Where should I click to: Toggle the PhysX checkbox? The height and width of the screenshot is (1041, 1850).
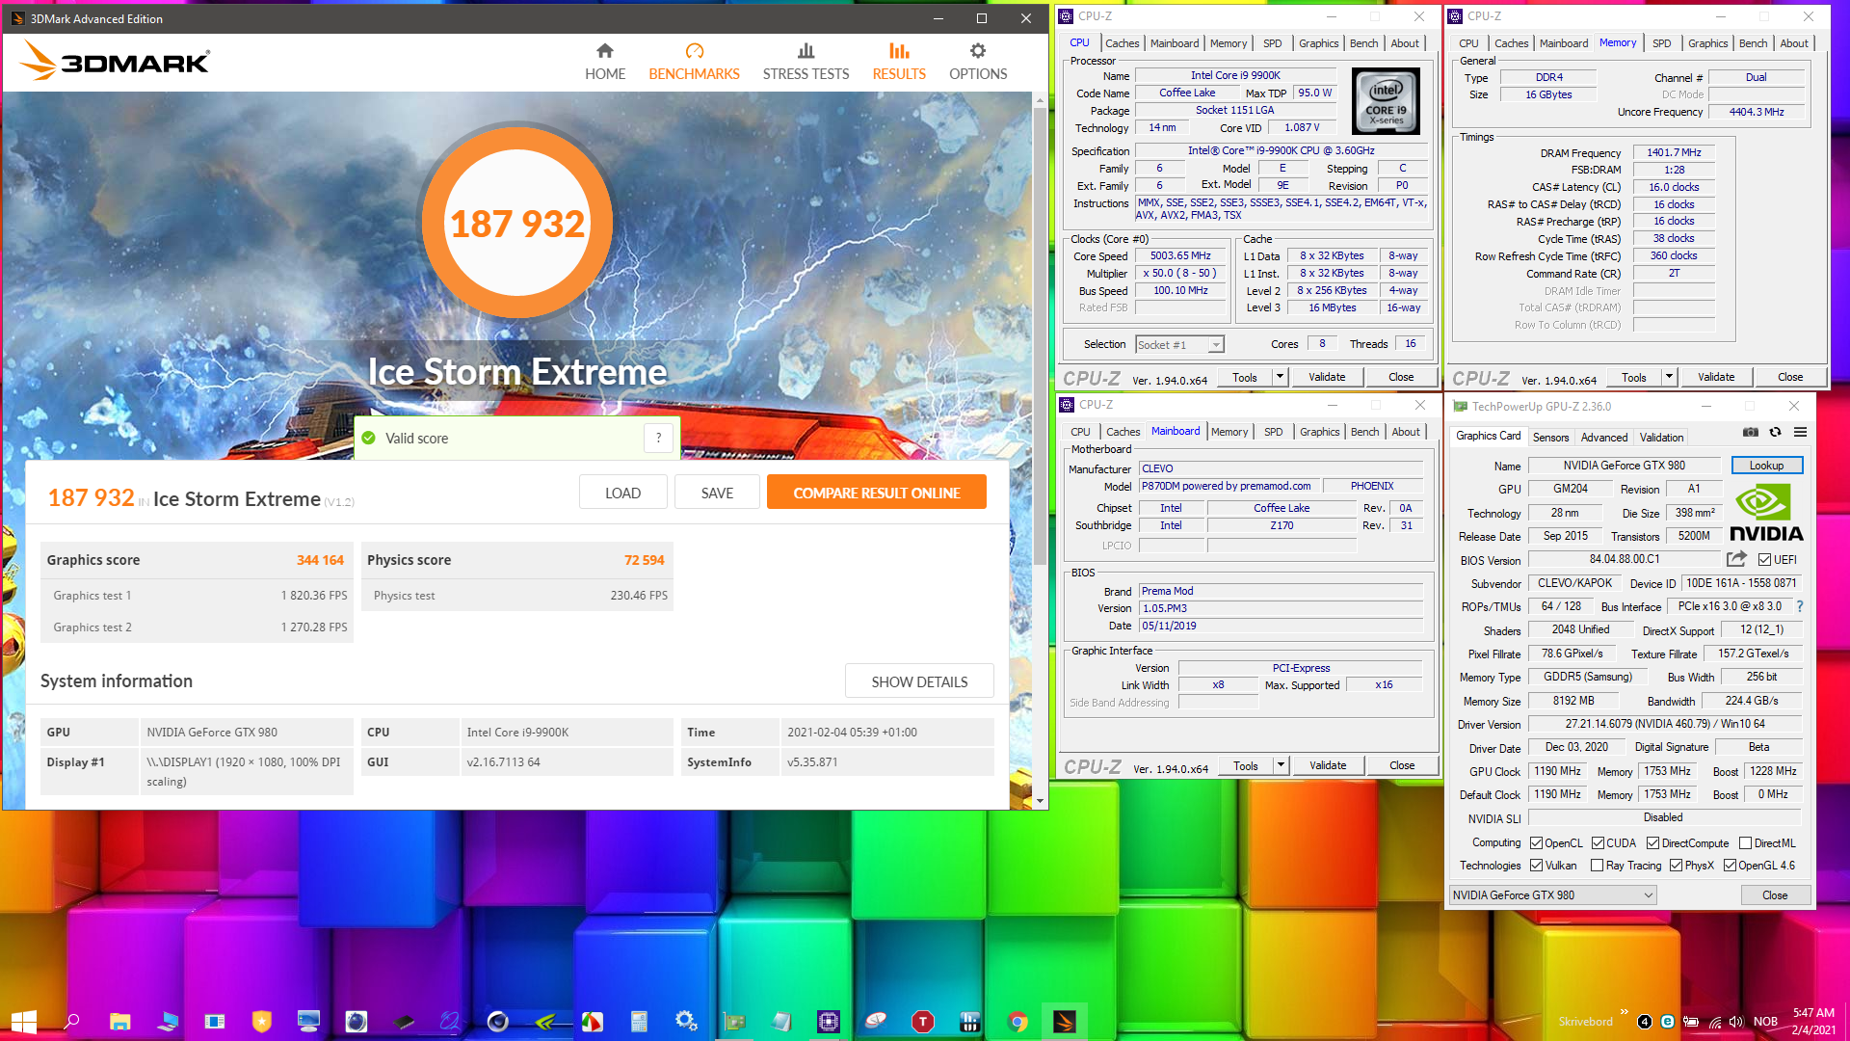click(x=1676, y=865)
